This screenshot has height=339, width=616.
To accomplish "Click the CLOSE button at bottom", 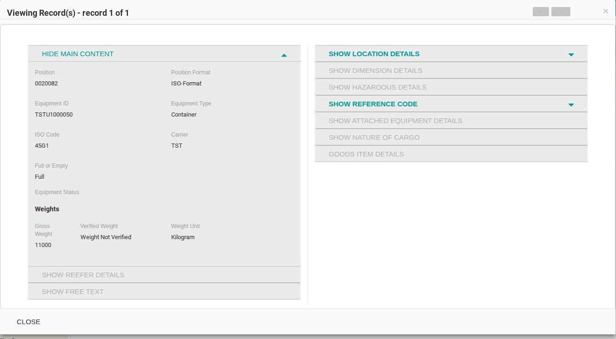I will click(28, 322).
